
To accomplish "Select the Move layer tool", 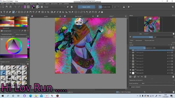I will click(x=45, y=12).
